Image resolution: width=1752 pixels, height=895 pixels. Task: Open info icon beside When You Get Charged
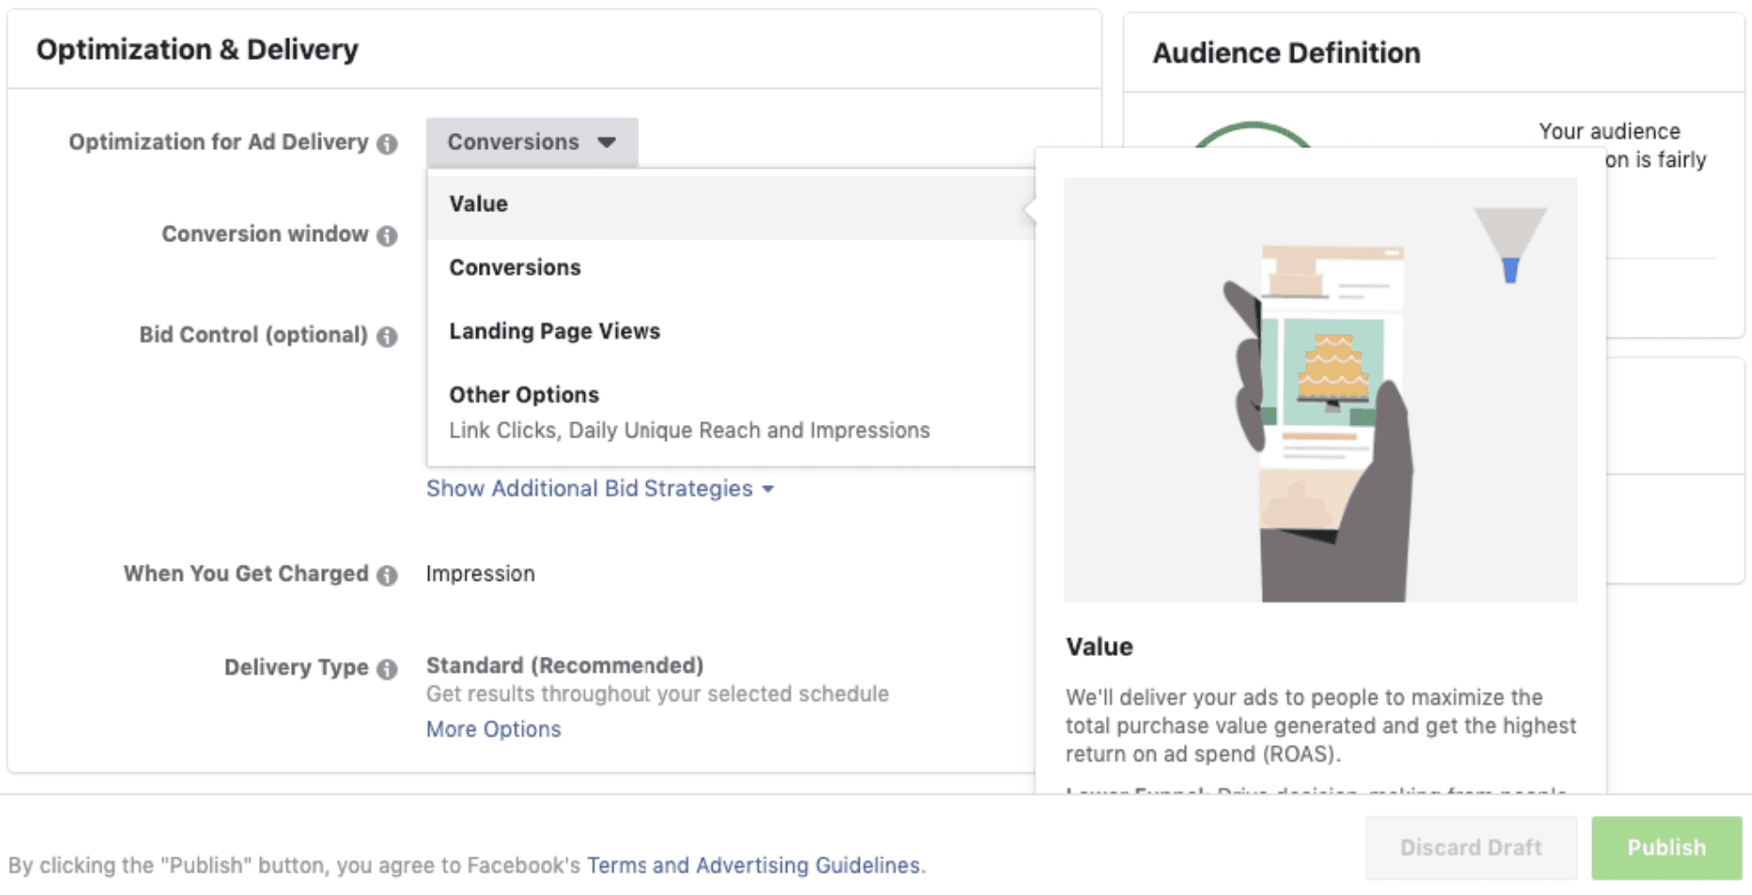[x=387, y=575]
